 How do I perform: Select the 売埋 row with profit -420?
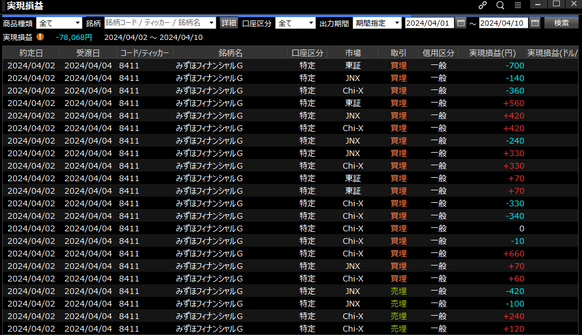290,291
